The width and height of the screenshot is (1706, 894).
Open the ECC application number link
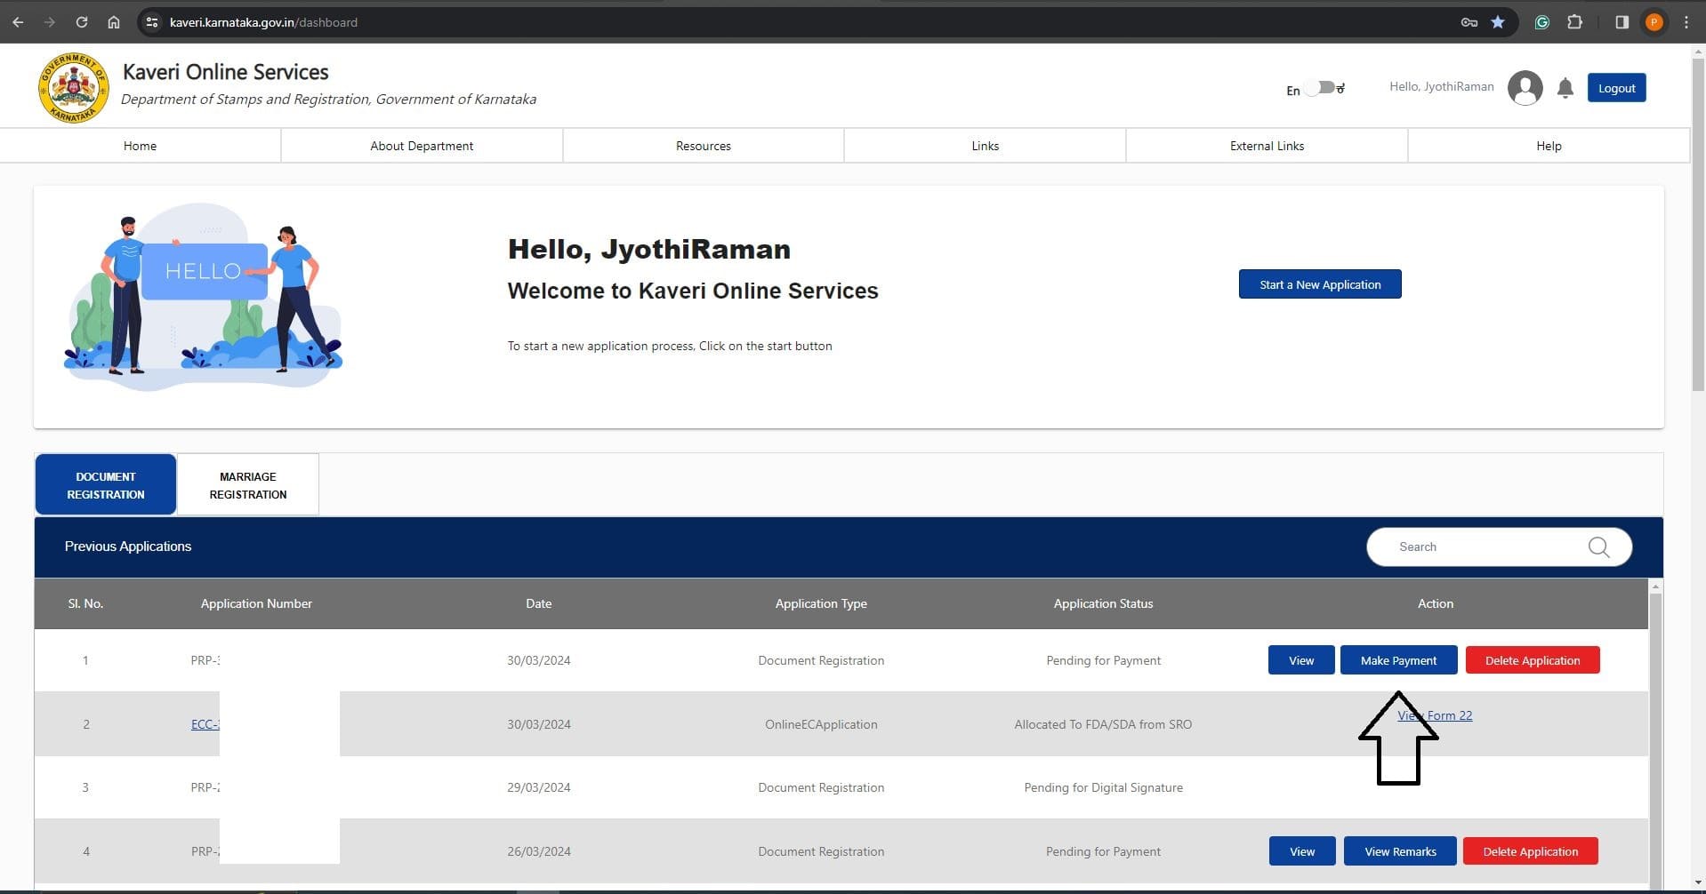pos(204,724)
